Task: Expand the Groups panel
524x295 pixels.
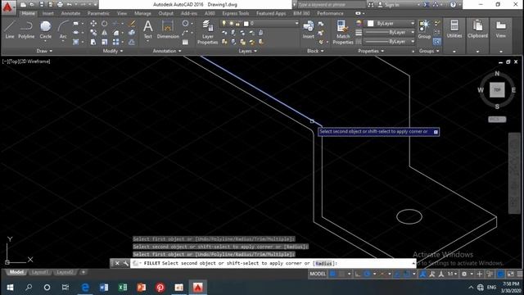Action: pyautogui.click(x=429, y=51)
